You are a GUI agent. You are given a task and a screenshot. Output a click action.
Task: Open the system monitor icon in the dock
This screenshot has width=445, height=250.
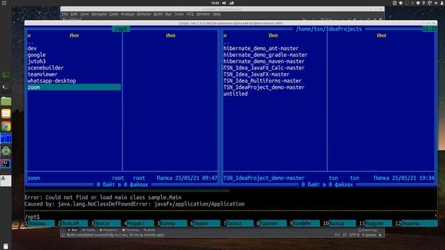[x=6, y=76]
